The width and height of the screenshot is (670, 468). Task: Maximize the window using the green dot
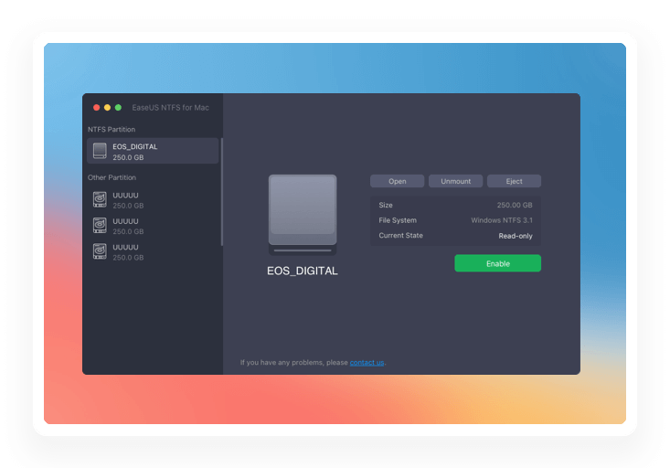[x=118, y=108]
